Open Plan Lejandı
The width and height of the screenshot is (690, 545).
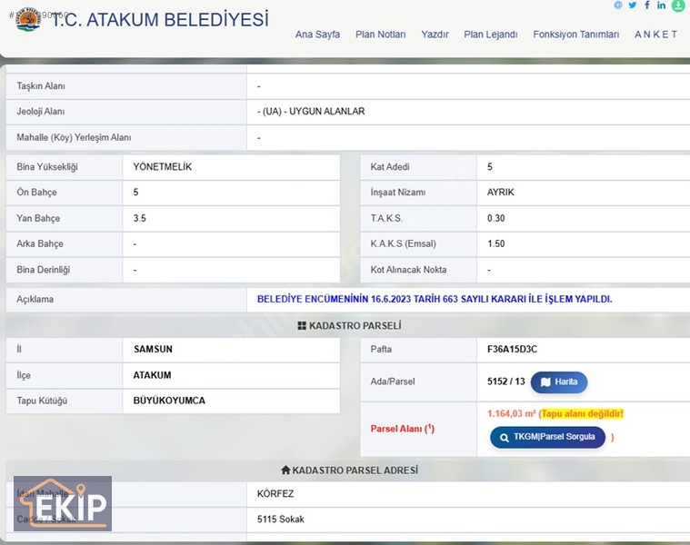click(x=491, y=35)
